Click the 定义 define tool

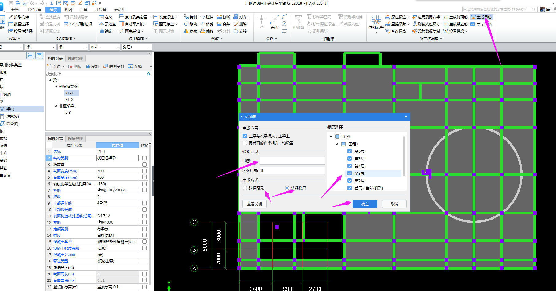click(106, 17)
